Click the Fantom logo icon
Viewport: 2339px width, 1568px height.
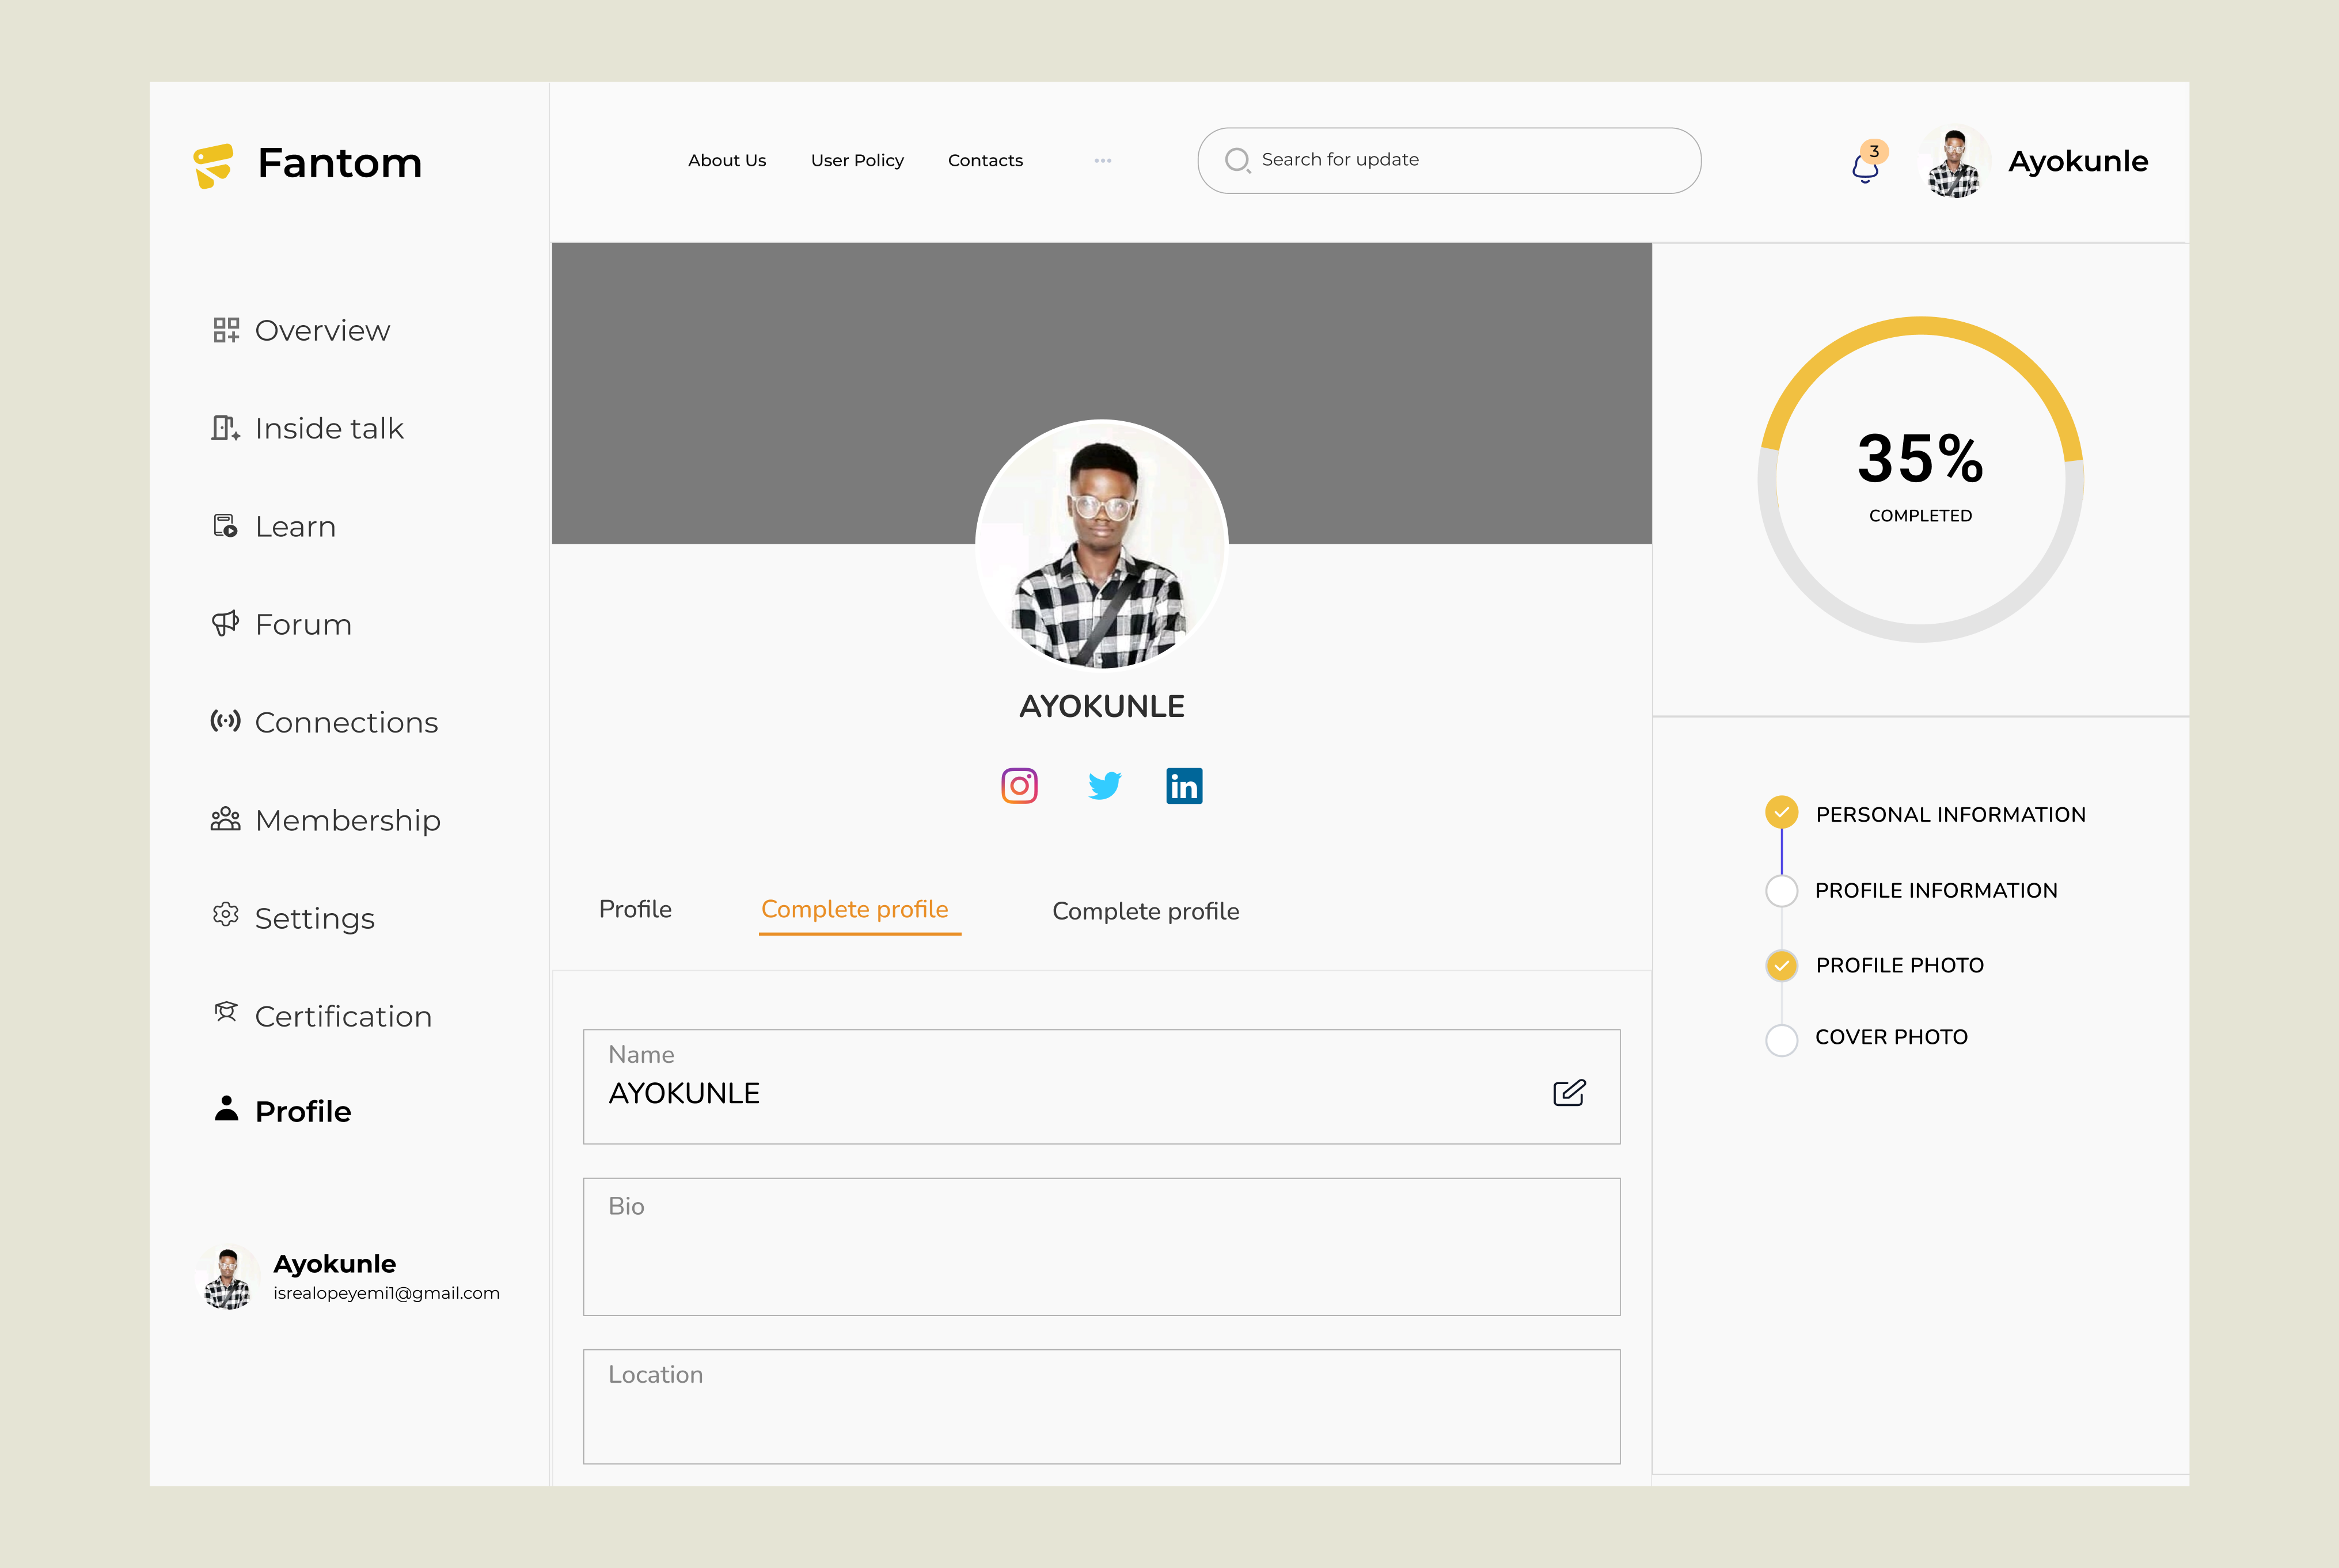pos(213,165)
